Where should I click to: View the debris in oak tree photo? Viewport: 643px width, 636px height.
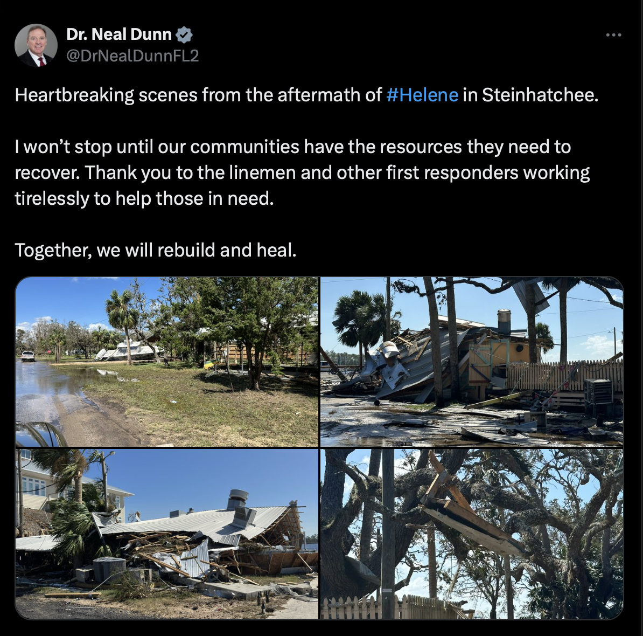click(x=472, y=534)
